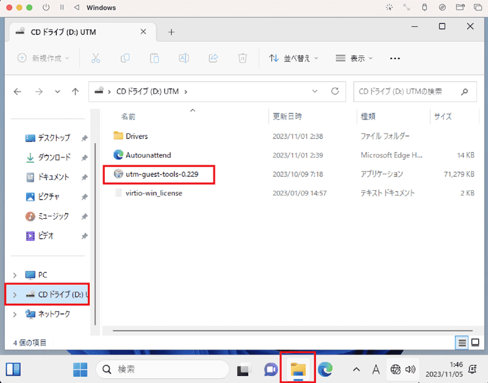Open the more options ellipsis menu
Screen dimensions: 488x383
click(x=395, y=58)
